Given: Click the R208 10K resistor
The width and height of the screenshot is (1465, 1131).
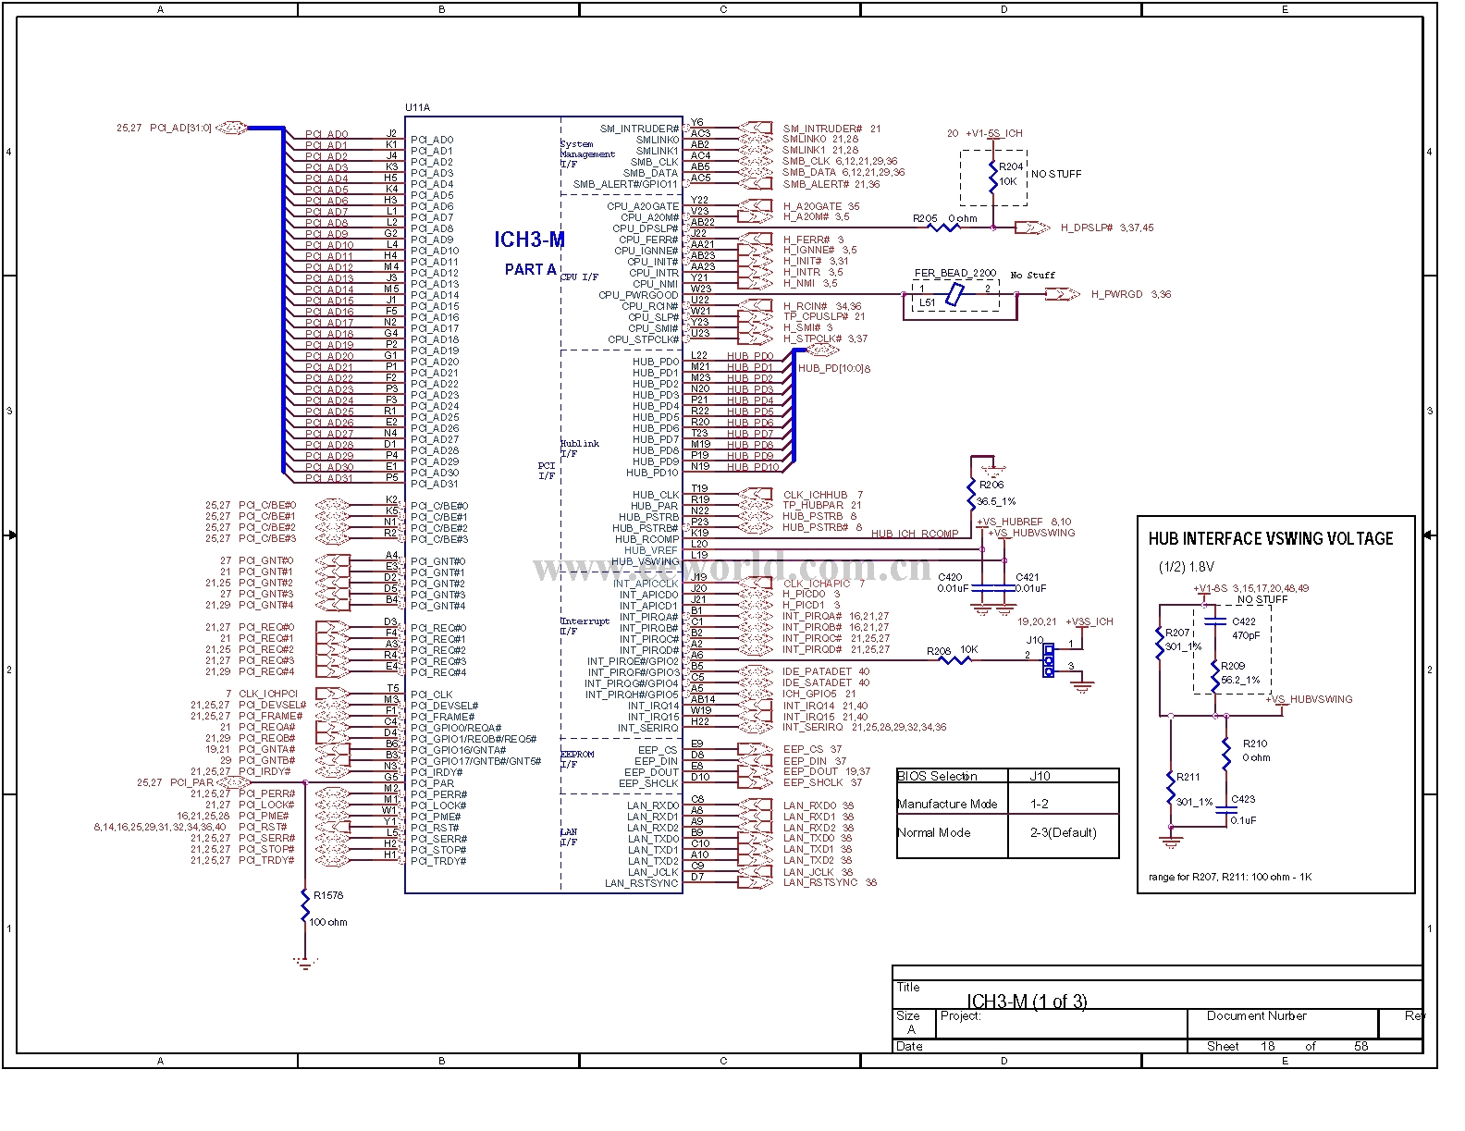Looking at the screenshot, I should pos(955,659).
